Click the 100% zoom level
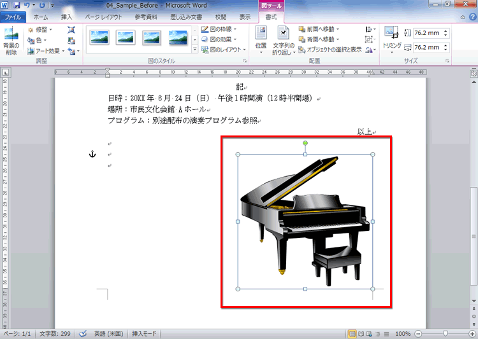 (402, 334)
